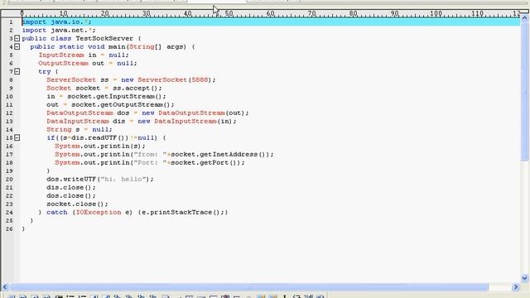The height and width of the screenshot is (298, 530).
Task: Click line number 1 in gutter
Action: tap(11, 22)
